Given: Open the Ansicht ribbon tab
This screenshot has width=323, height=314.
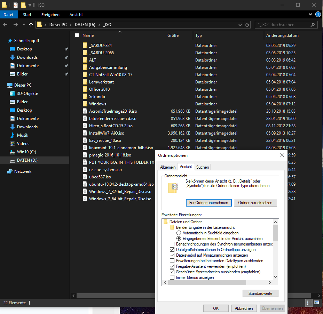Looking at the screenshot, I should (x=76, y=15).
